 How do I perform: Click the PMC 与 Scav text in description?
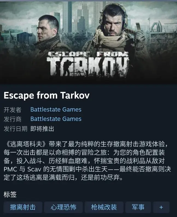tap(22, 169)
